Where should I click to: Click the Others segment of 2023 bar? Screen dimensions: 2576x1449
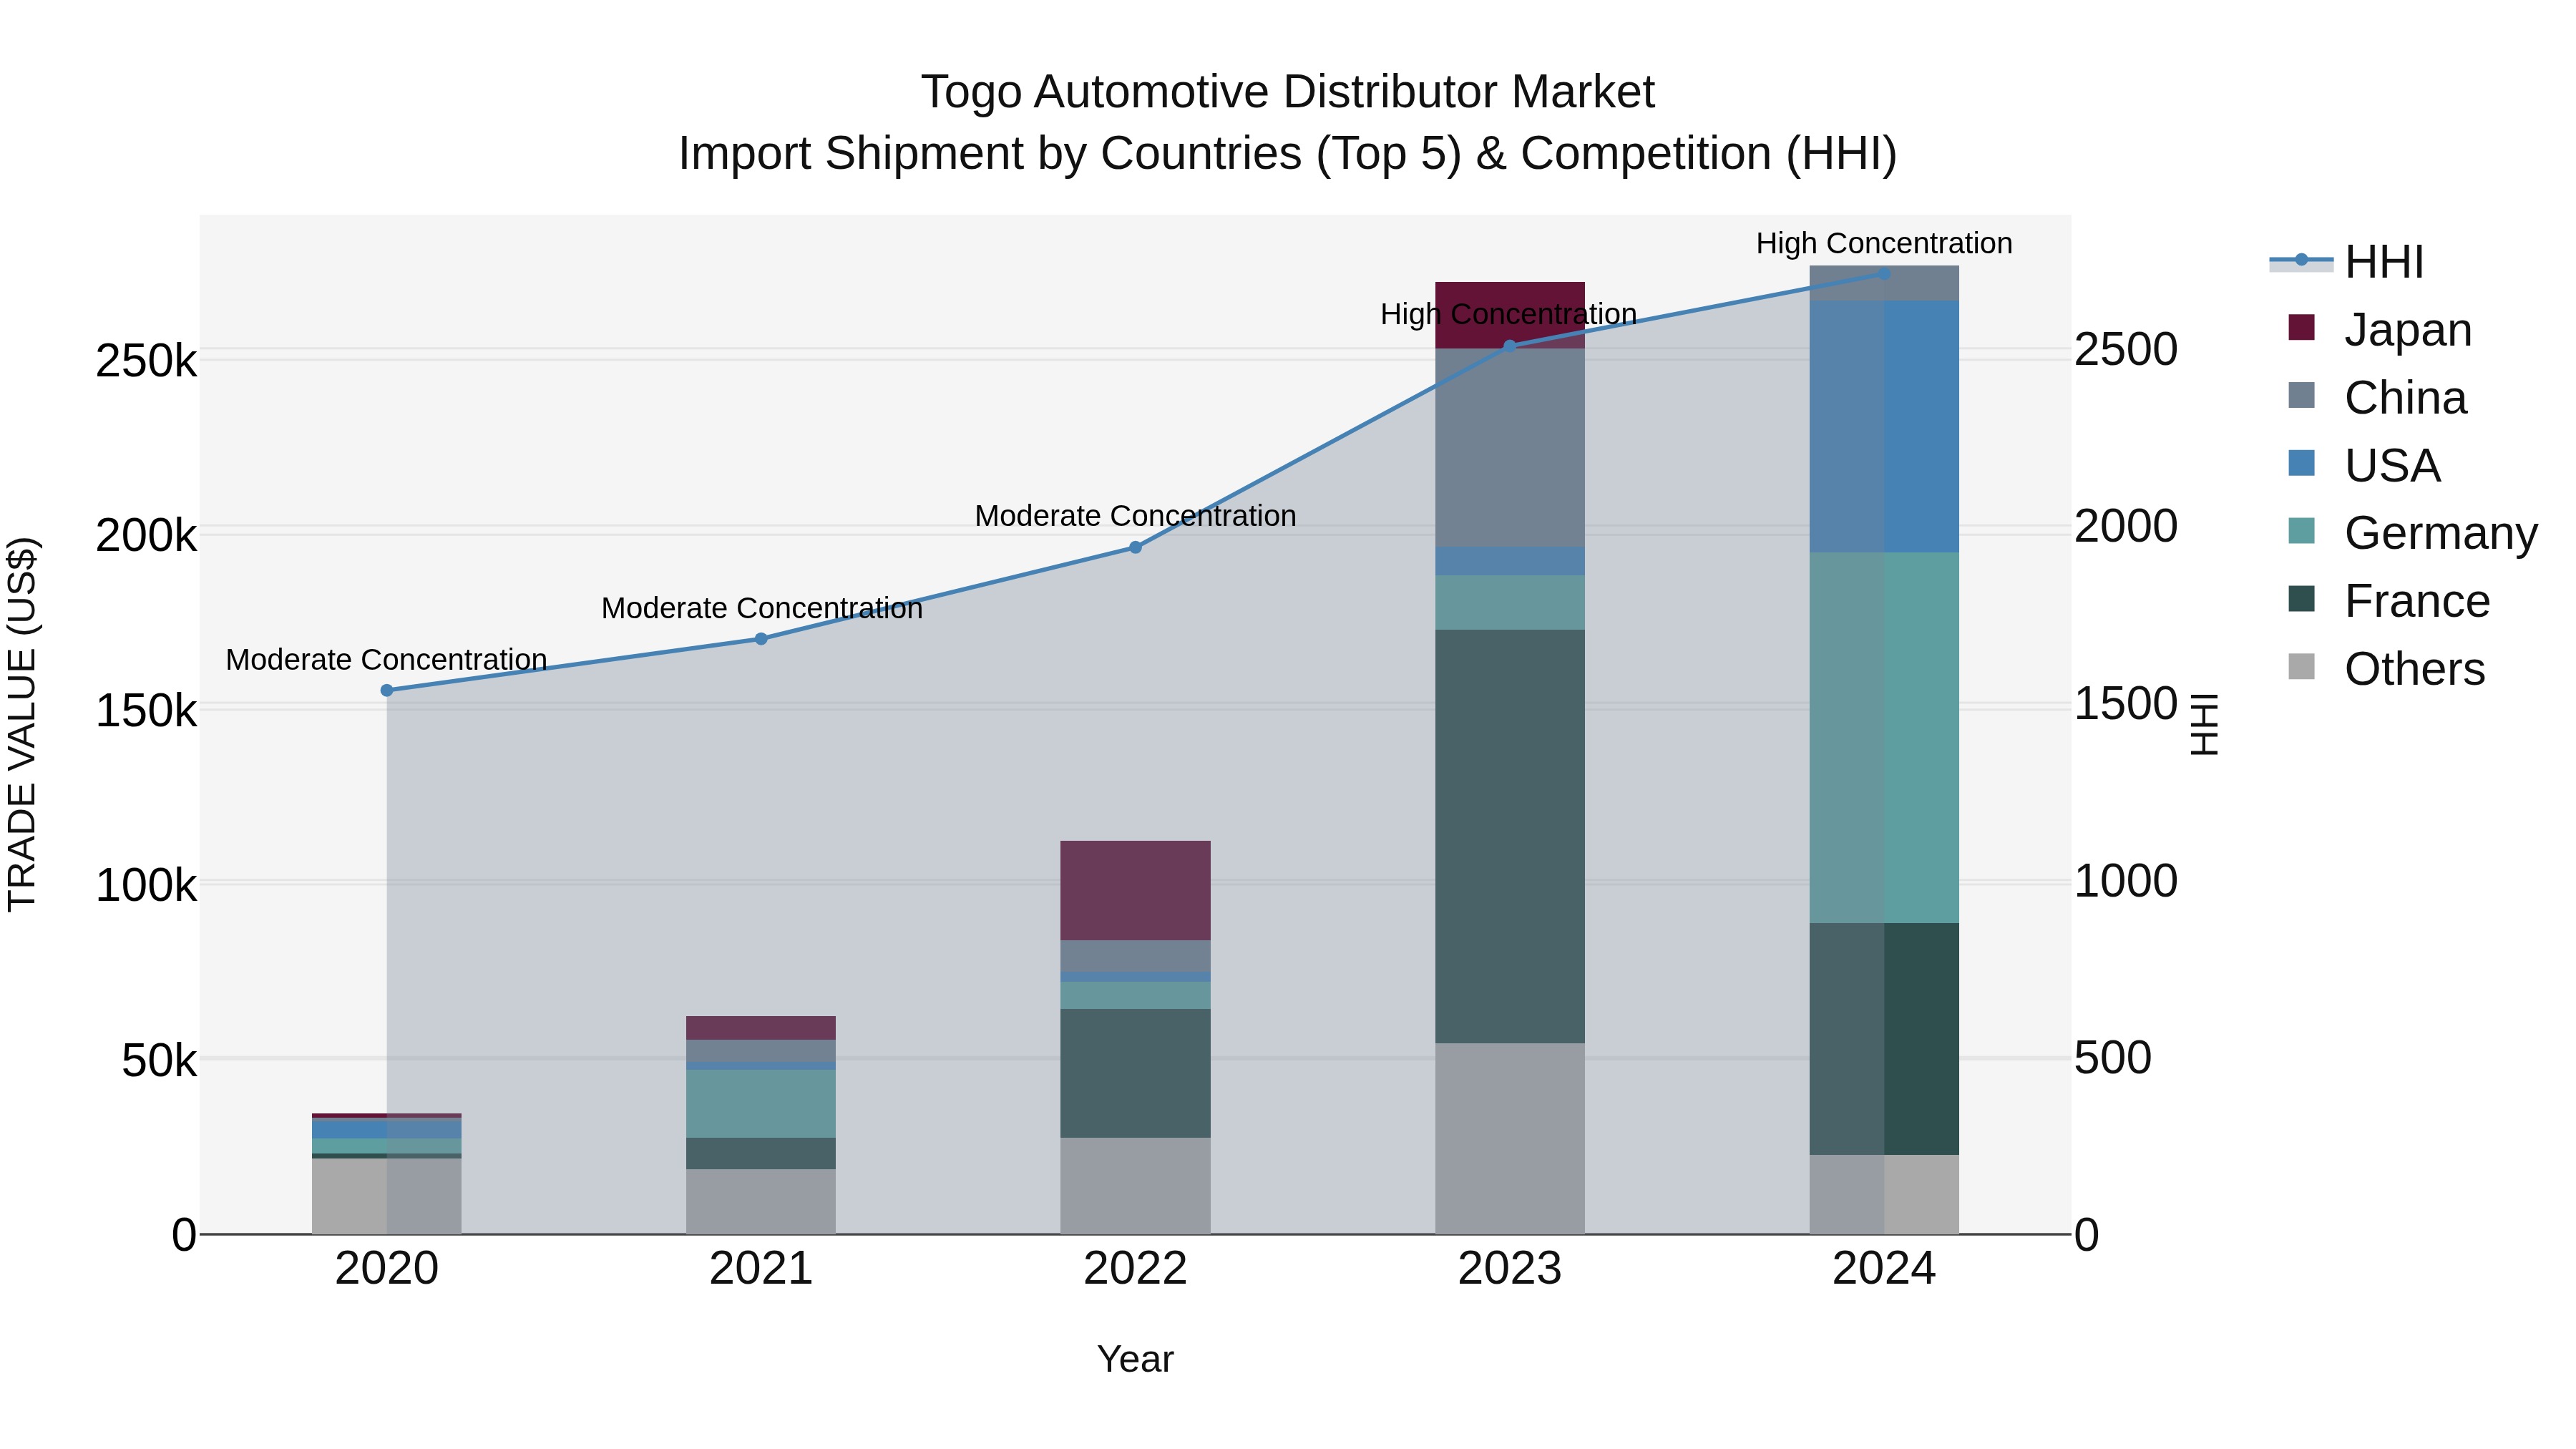click(x=1510, y=1138)
